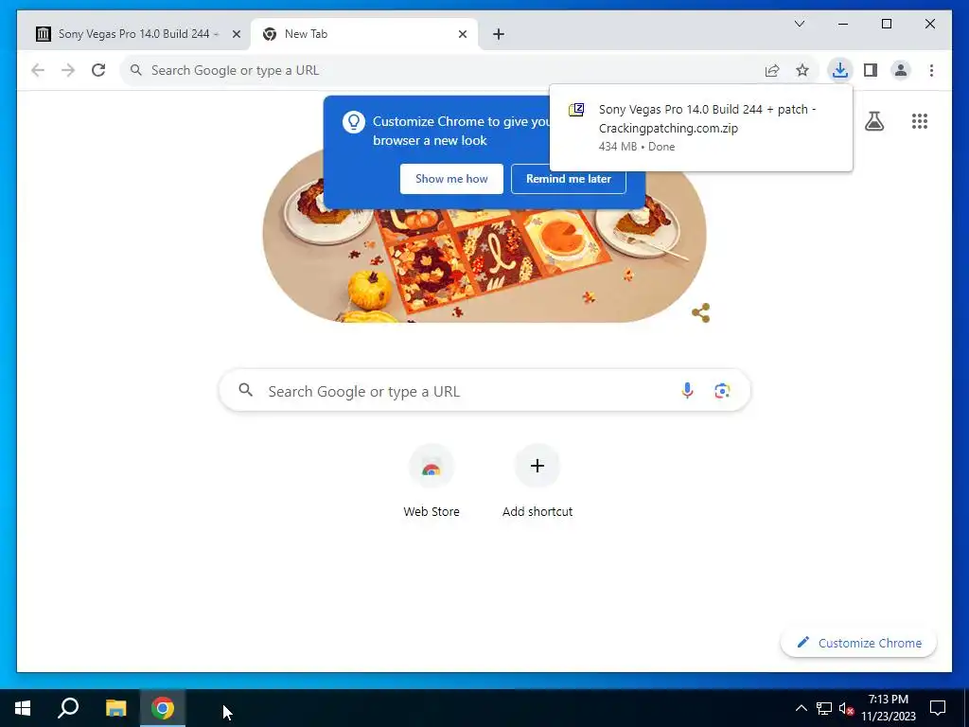Reload the current page
This screenshot has width=969, height=727.
(98, 70)
